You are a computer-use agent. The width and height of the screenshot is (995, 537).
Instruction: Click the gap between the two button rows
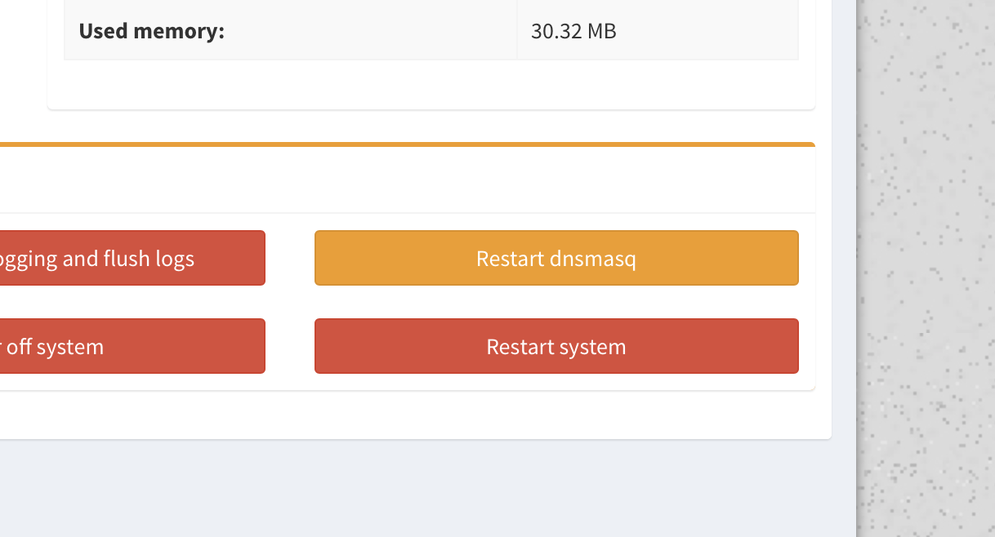407,302
